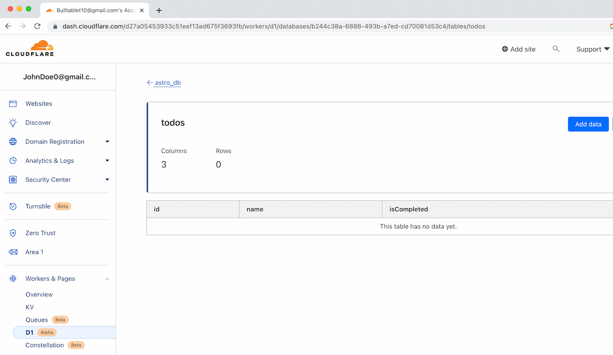
Task: Open the search magnifier in the header
Action: (556, 49)
